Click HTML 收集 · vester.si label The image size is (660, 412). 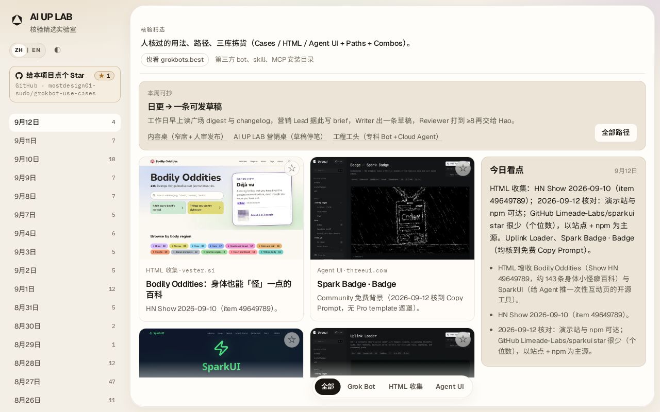[x=180, y=270]
